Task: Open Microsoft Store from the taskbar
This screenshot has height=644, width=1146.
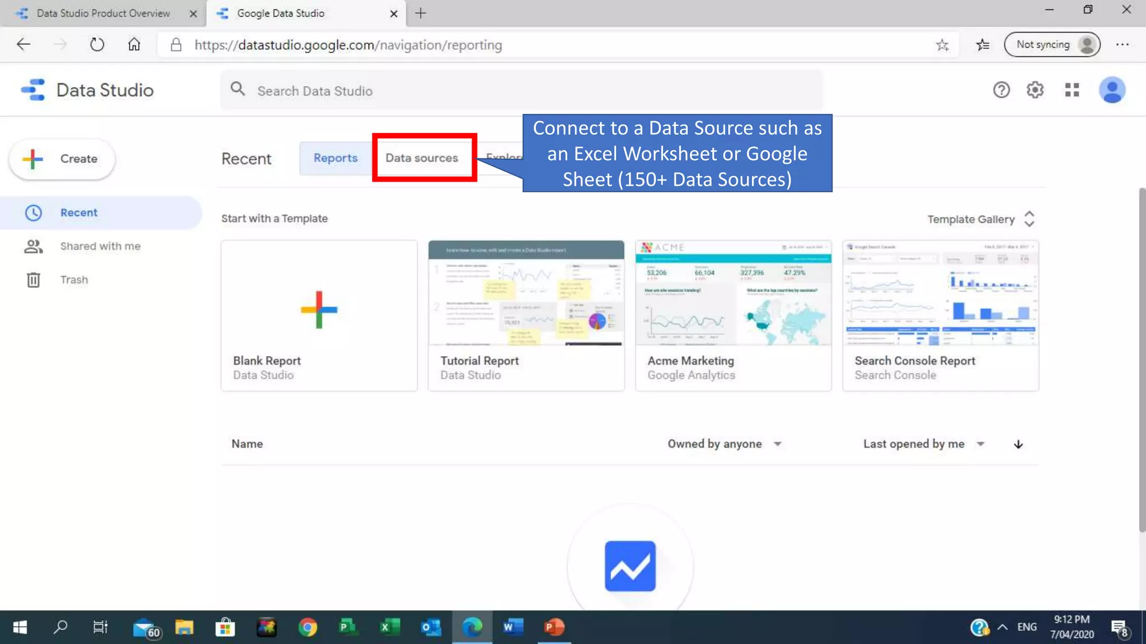Action: 225,627
